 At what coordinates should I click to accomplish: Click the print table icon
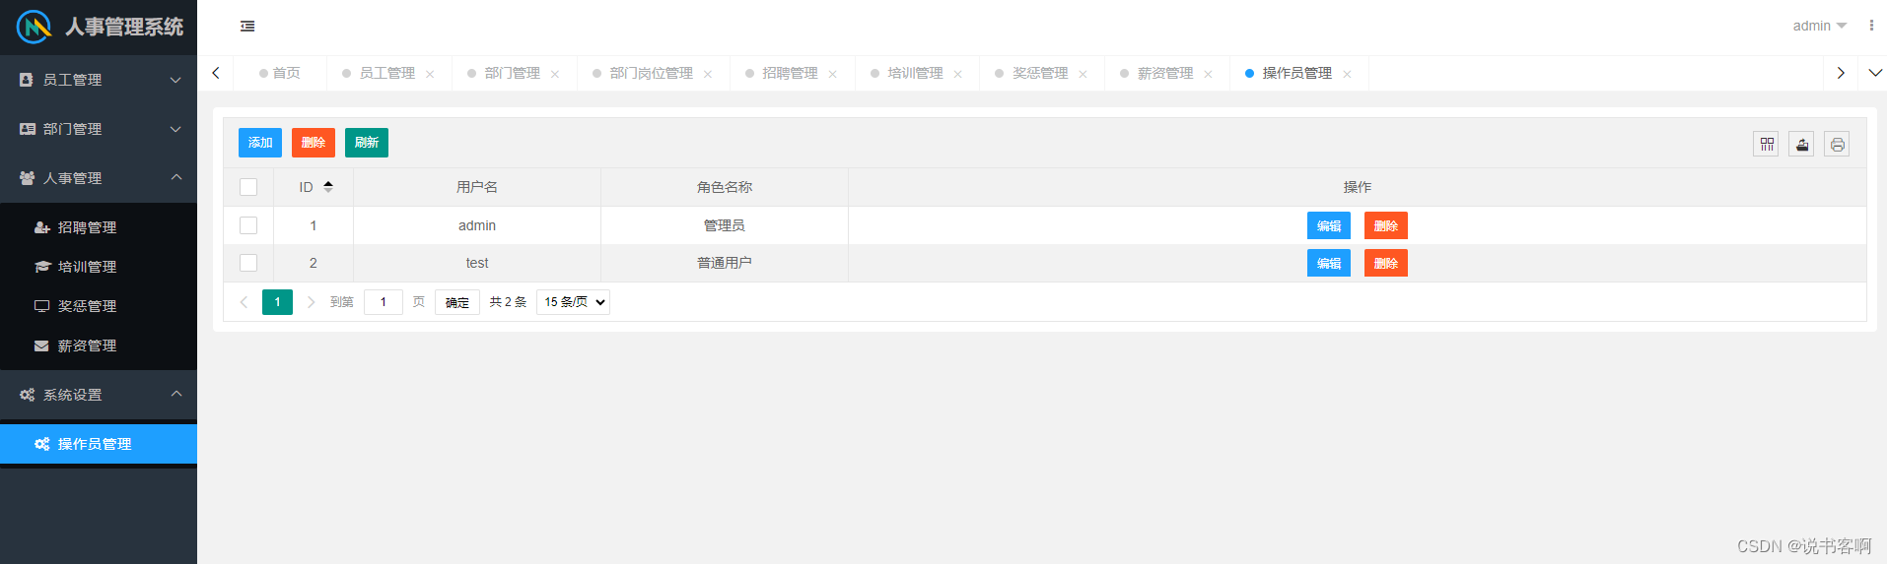pos(1837,144)
